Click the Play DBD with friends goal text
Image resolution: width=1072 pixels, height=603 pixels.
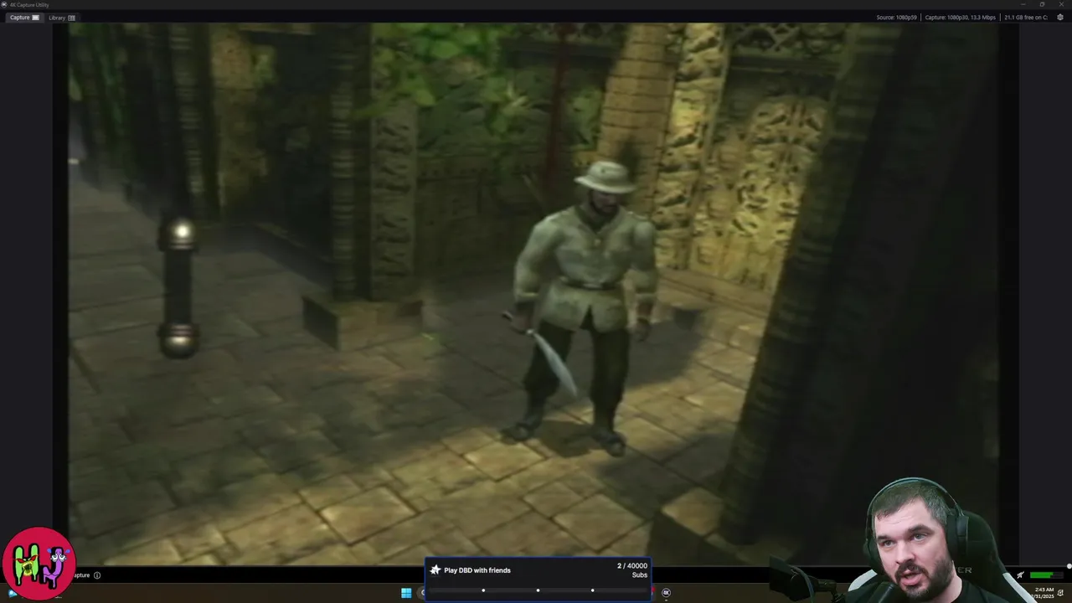click(477, 570)
